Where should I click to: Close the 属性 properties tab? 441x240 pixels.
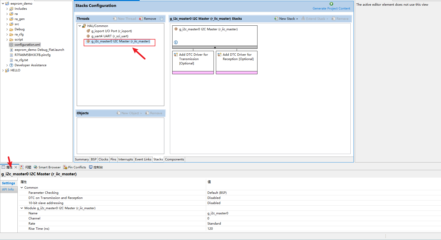pyautogui.click(x=16, y=167)
